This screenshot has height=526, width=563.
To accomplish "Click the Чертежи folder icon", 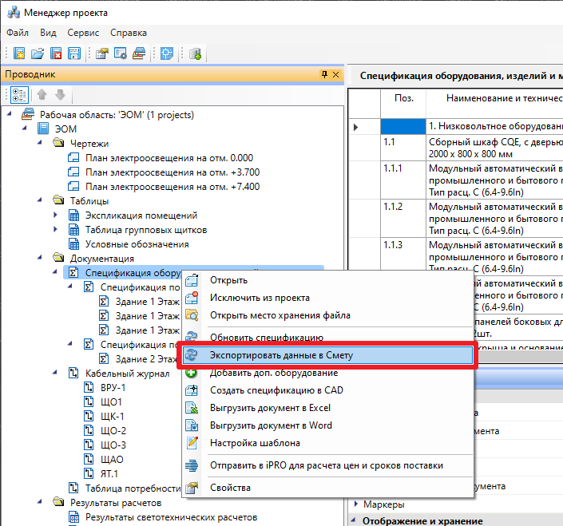I will coord(58,143).
